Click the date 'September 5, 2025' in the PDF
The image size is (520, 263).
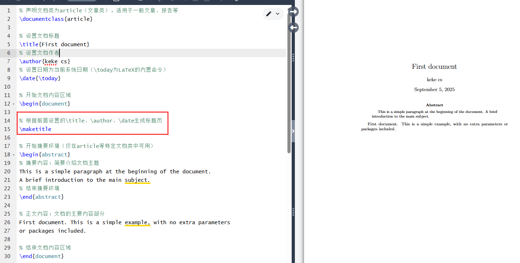tap(434, 90)
